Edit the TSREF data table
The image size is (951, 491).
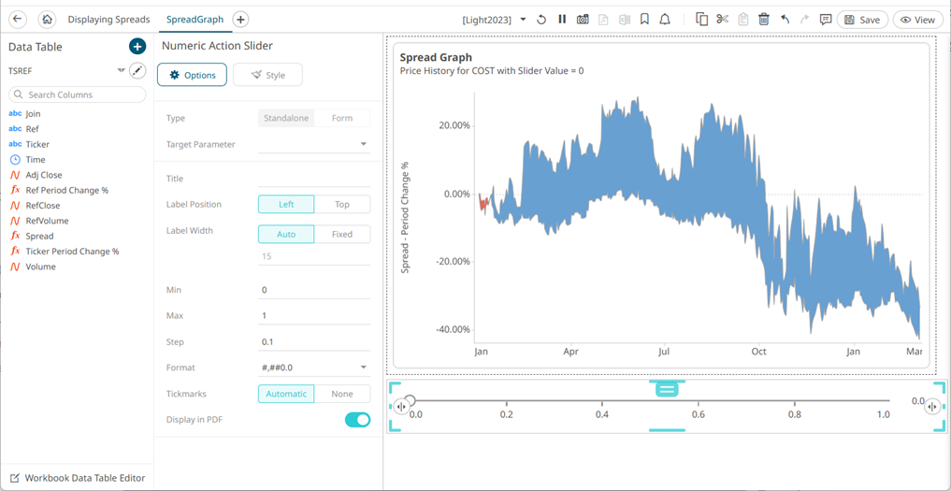137,71
